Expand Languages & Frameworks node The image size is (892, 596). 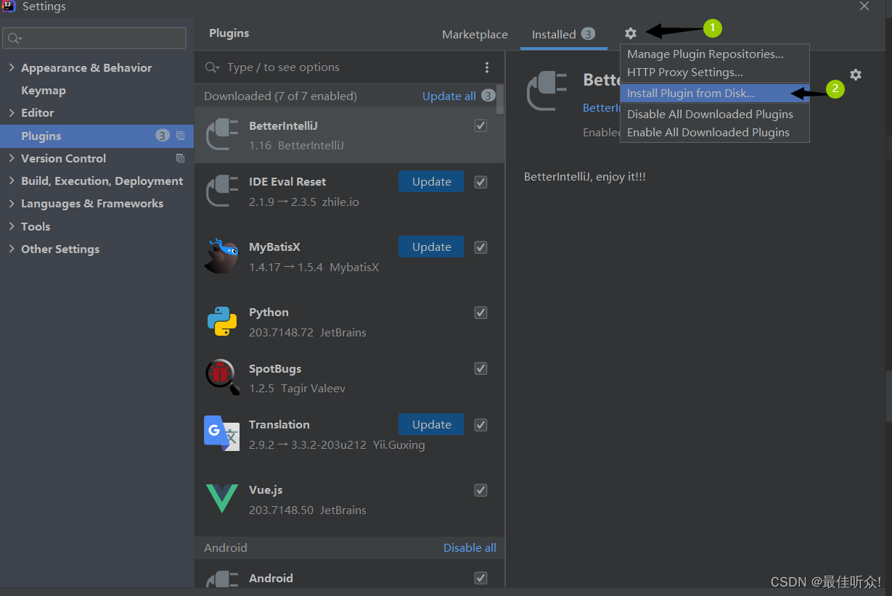(12, 203)
